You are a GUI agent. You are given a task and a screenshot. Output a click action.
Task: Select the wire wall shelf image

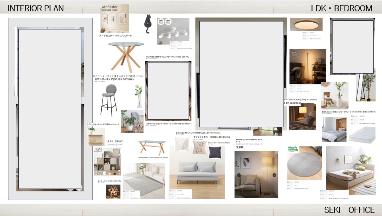tap(96, 136)
